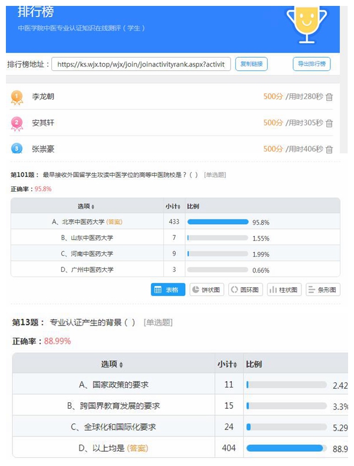Viewport: 354px width, 466px height.
Task: Click the 复制链接 copy link button
Action: point(251,64)
